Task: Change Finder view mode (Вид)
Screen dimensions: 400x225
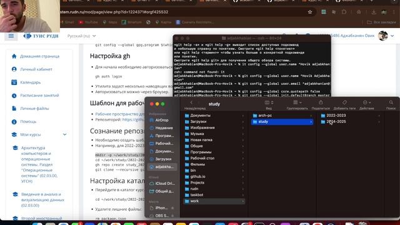Action: pyautogui.click(x=269, y=102)
